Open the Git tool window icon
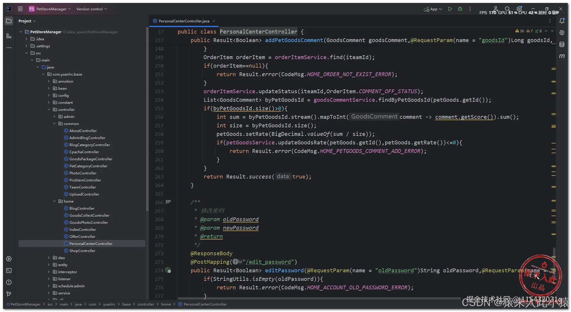 coord(9,294)
